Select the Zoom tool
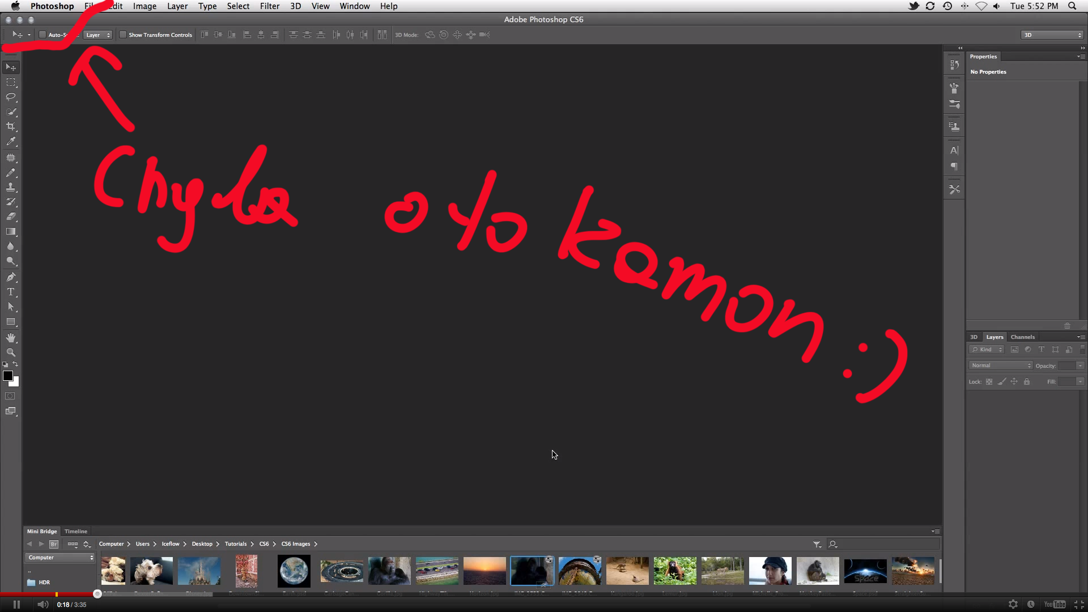Screen dimensions: 1088x612 point(11,352)
